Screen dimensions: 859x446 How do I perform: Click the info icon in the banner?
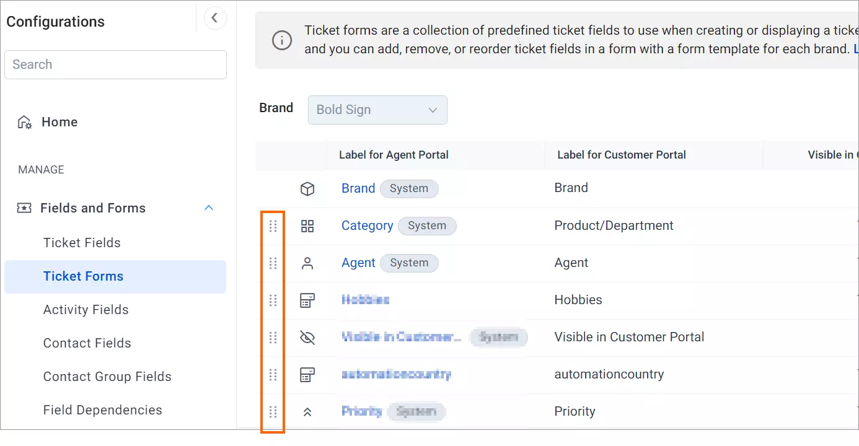pyautogui.click(x=282, y=40)
